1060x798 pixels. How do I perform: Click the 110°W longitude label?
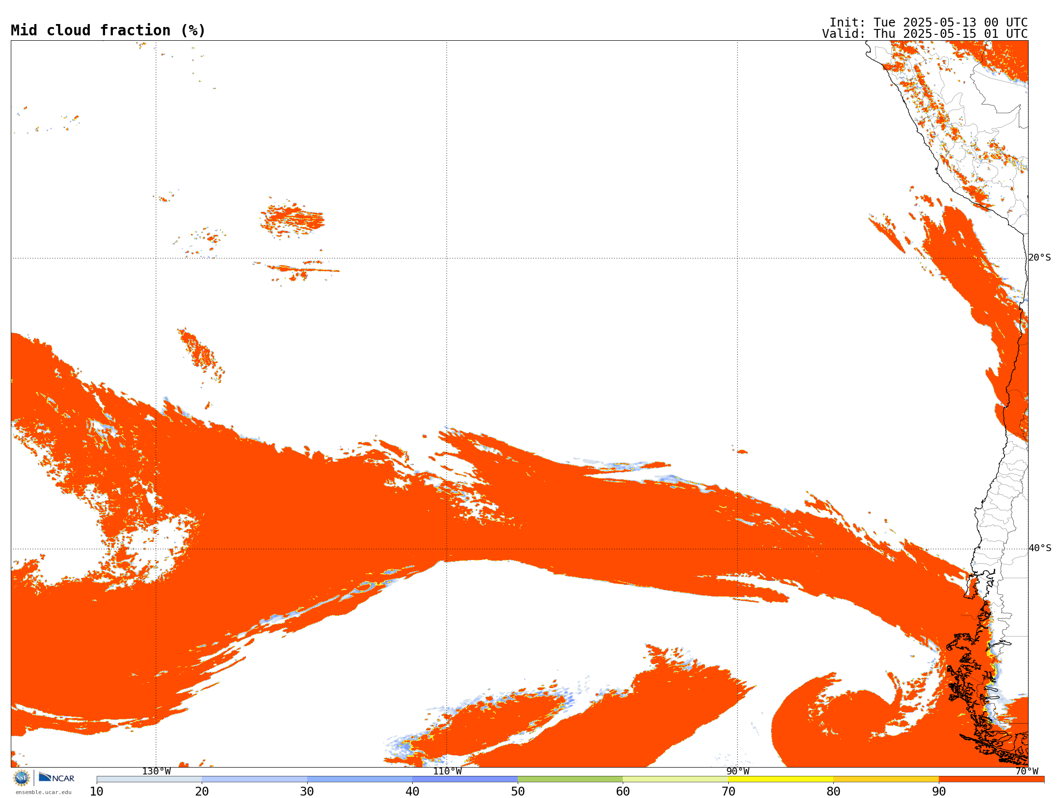(447, 771)
